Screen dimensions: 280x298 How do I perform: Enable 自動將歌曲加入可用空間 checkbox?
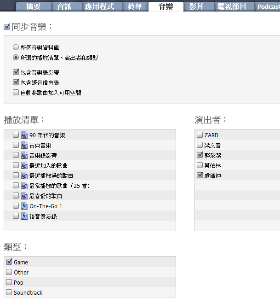[x=16, y=93]
